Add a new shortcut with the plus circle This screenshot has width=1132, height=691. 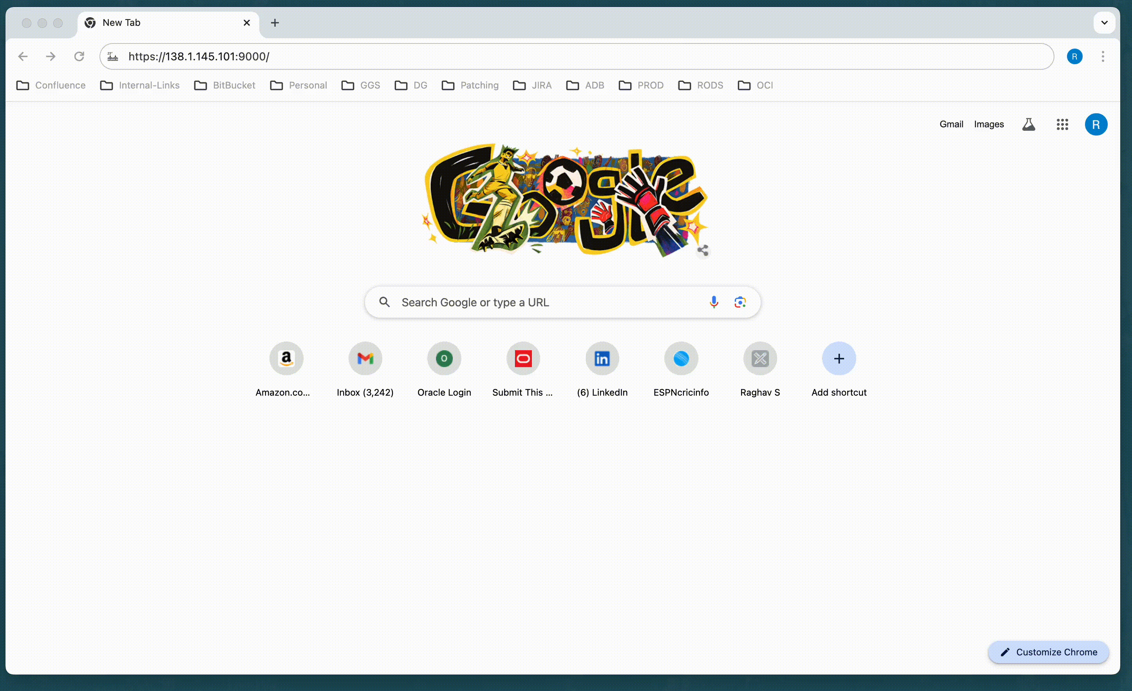(839, 358)
